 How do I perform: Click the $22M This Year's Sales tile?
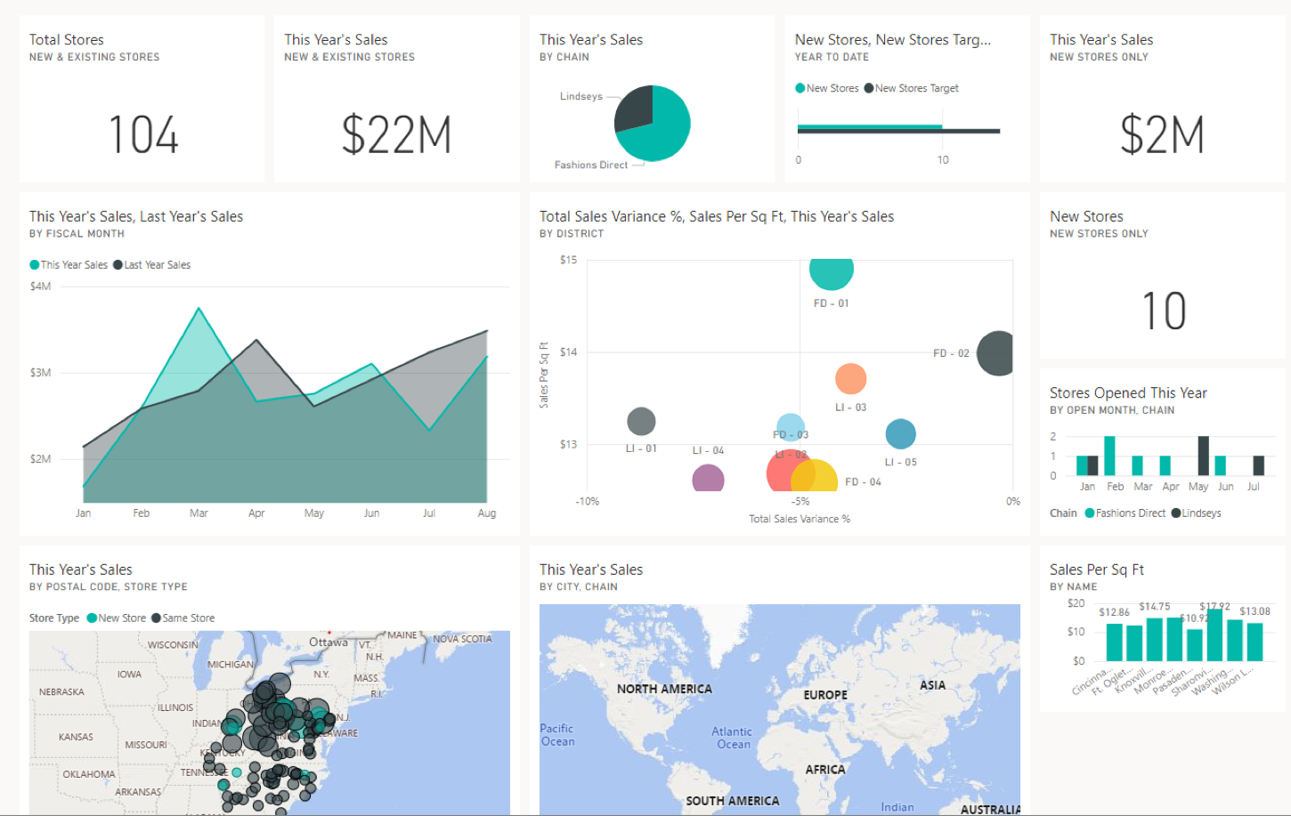pos(396,133)
